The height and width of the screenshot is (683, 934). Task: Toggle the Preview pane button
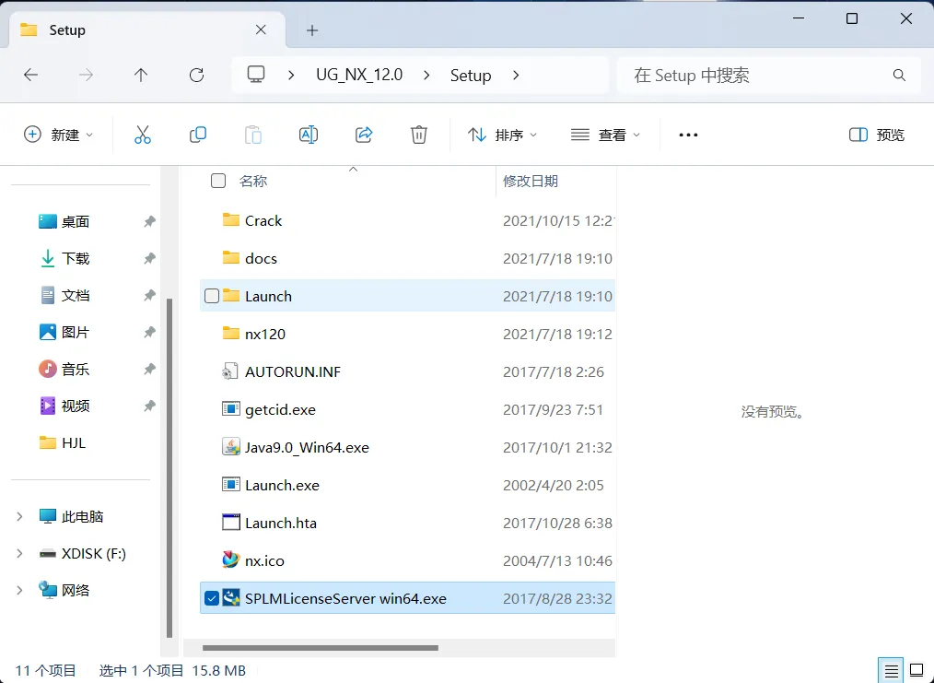click(876, 135)
